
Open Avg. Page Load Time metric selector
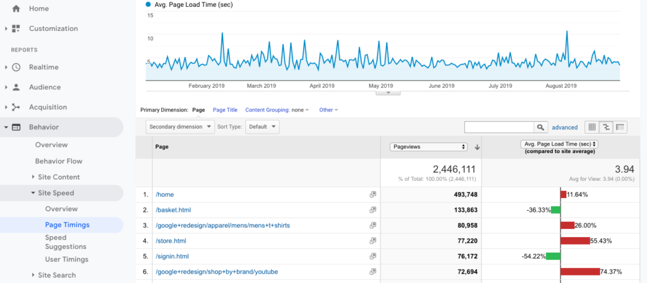tap(560, 144)
